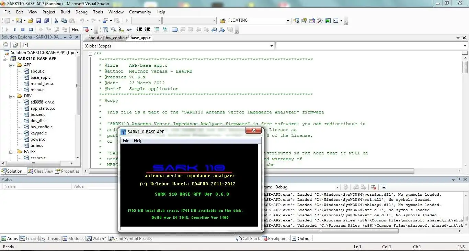
Task: Click the Restart debugging icon
Action: coord(31,30)
